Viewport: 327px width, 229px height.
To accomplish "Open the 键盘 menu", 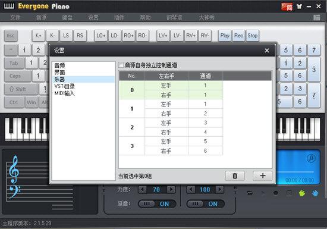I will (67, 17).
